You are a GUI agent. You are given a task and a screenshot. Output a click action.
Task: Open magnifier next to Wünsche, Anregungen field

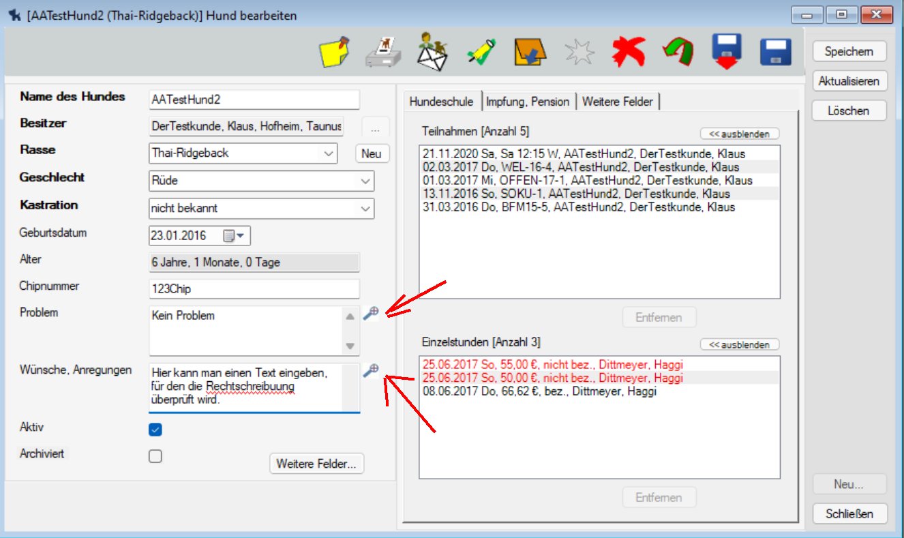370,371
